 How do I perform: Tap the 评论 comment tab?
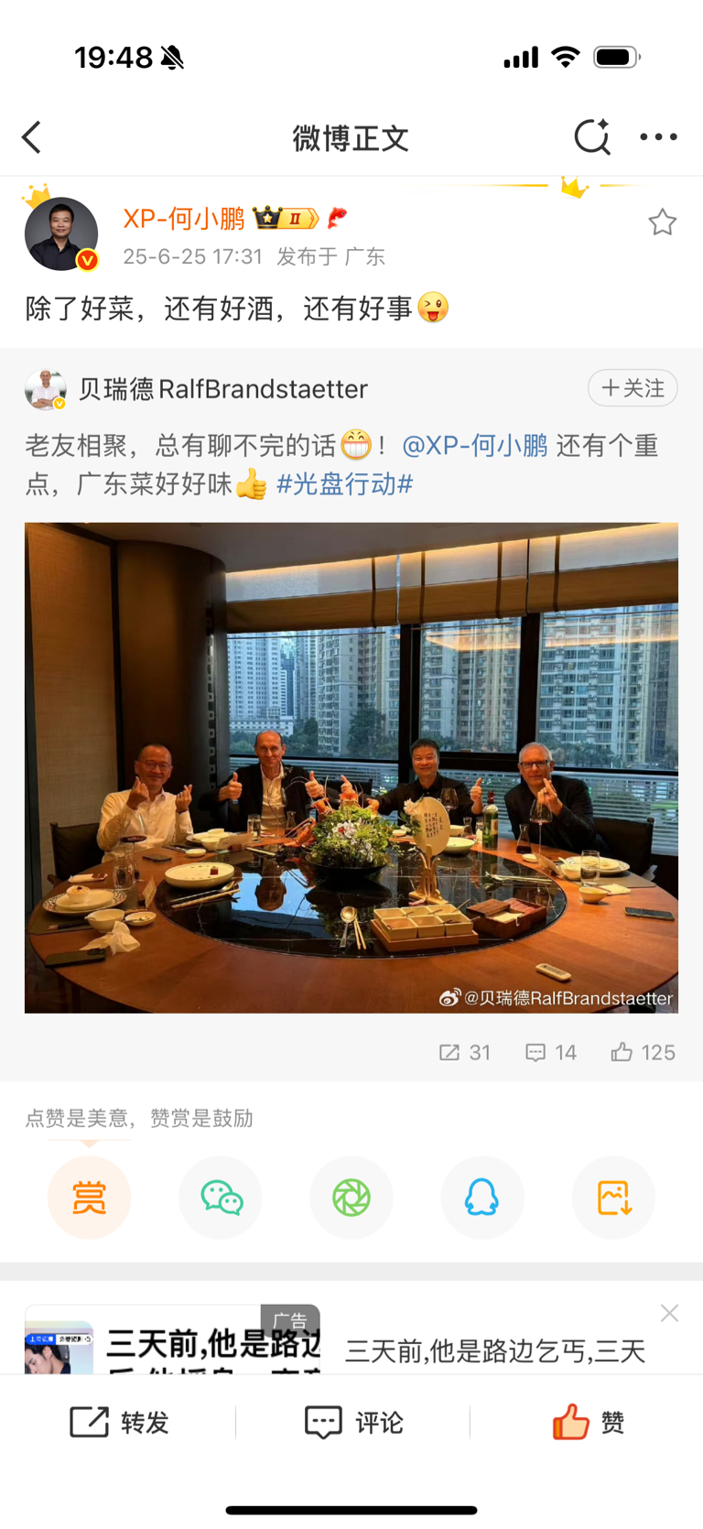point(353,1422)
